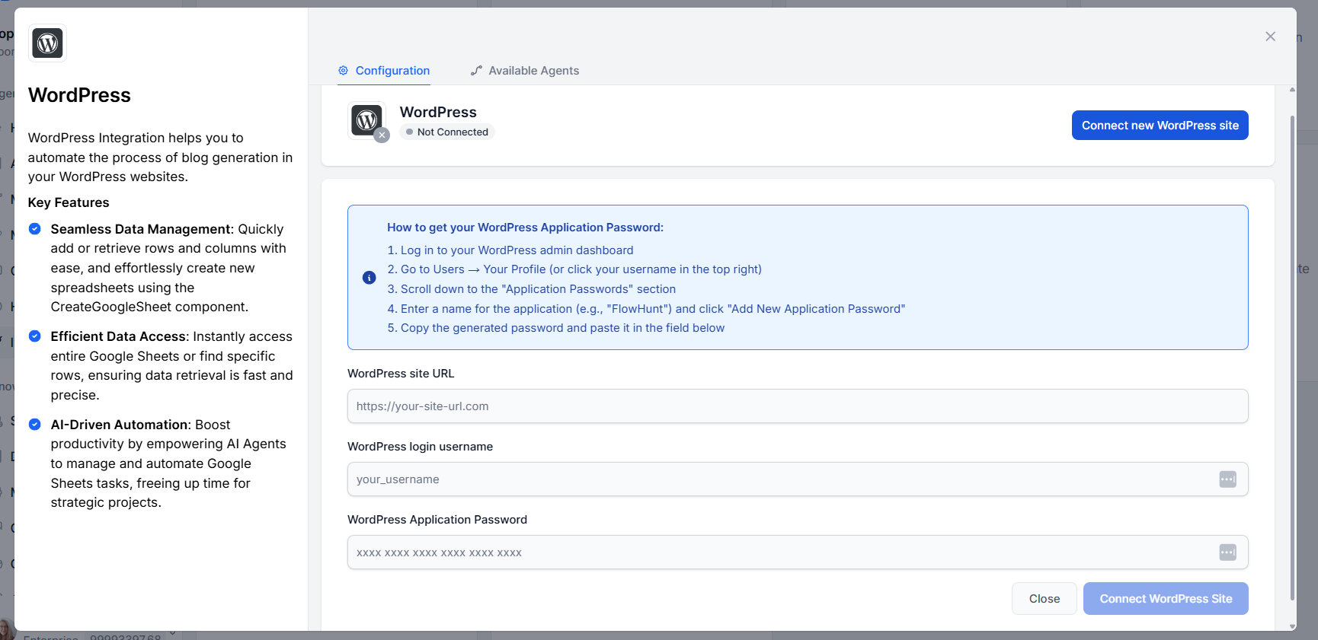The width and height of the screenshot is (1318, 640).
Task: Select the Configuration tab
Action: pos(384,70)
